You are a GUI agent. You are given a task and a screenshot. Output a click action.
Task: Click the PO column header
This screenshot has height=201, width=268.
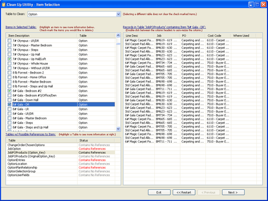click(x=193, y=36)
